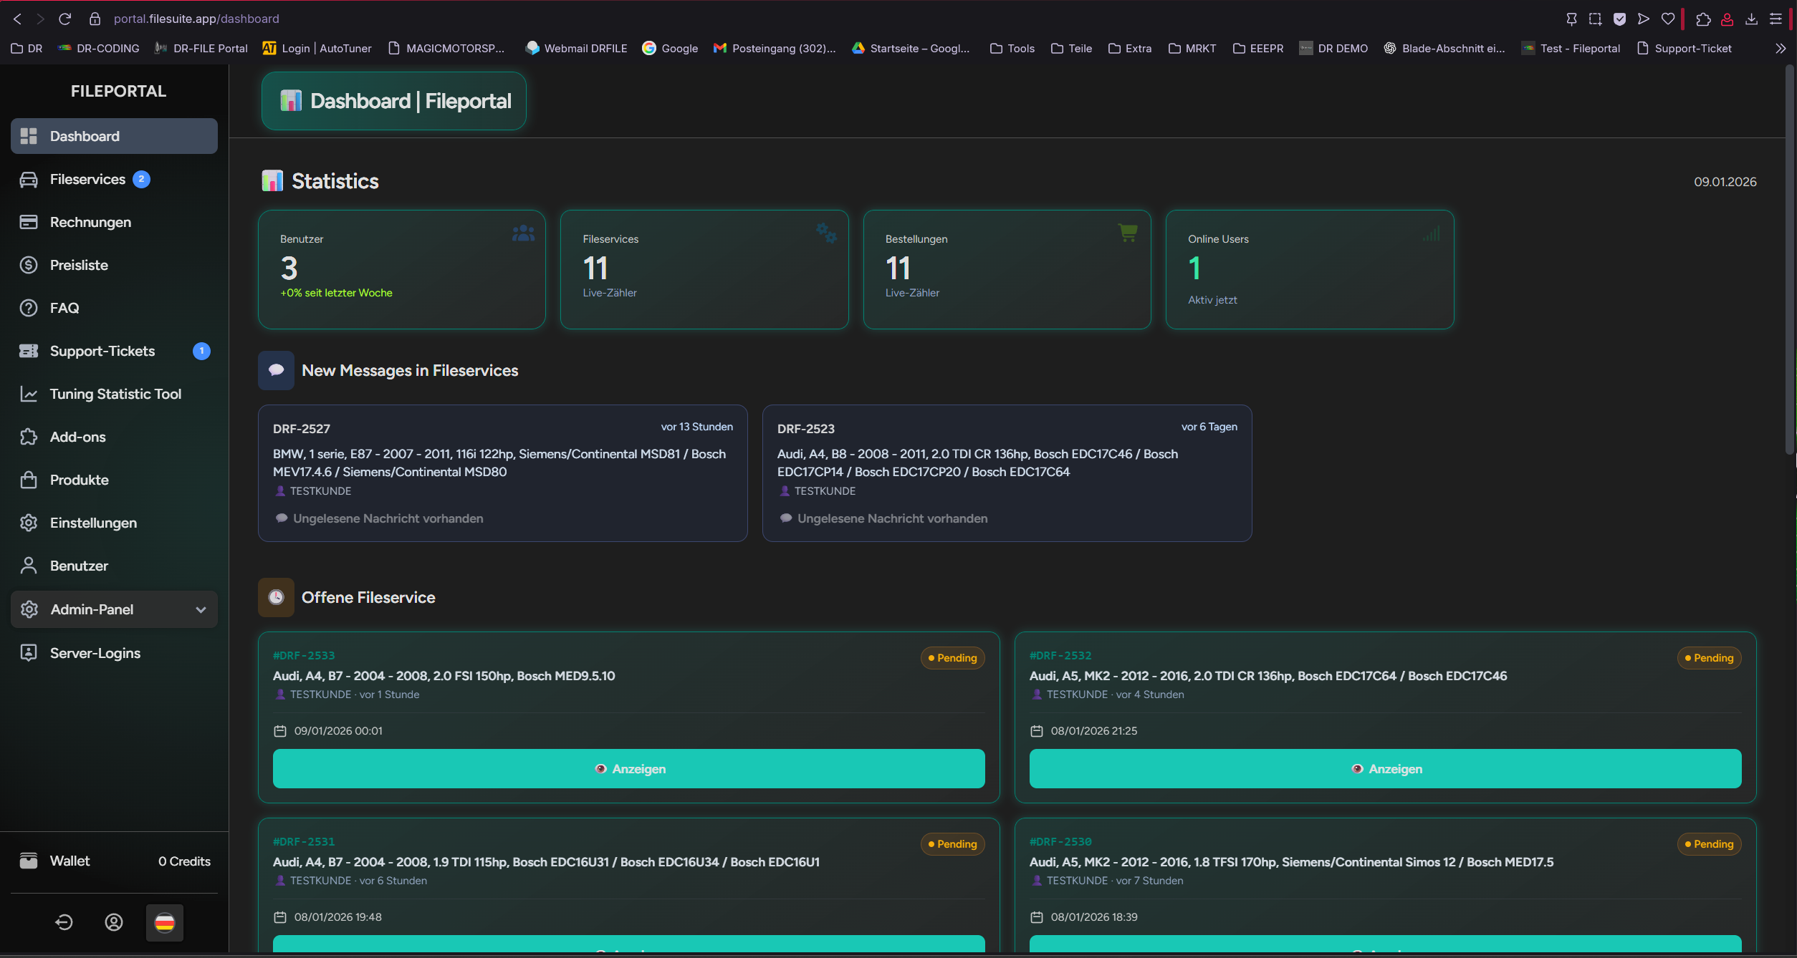Expand the Admin-Panel chevron
The image size is (1797, 958).
pos(200,609)
